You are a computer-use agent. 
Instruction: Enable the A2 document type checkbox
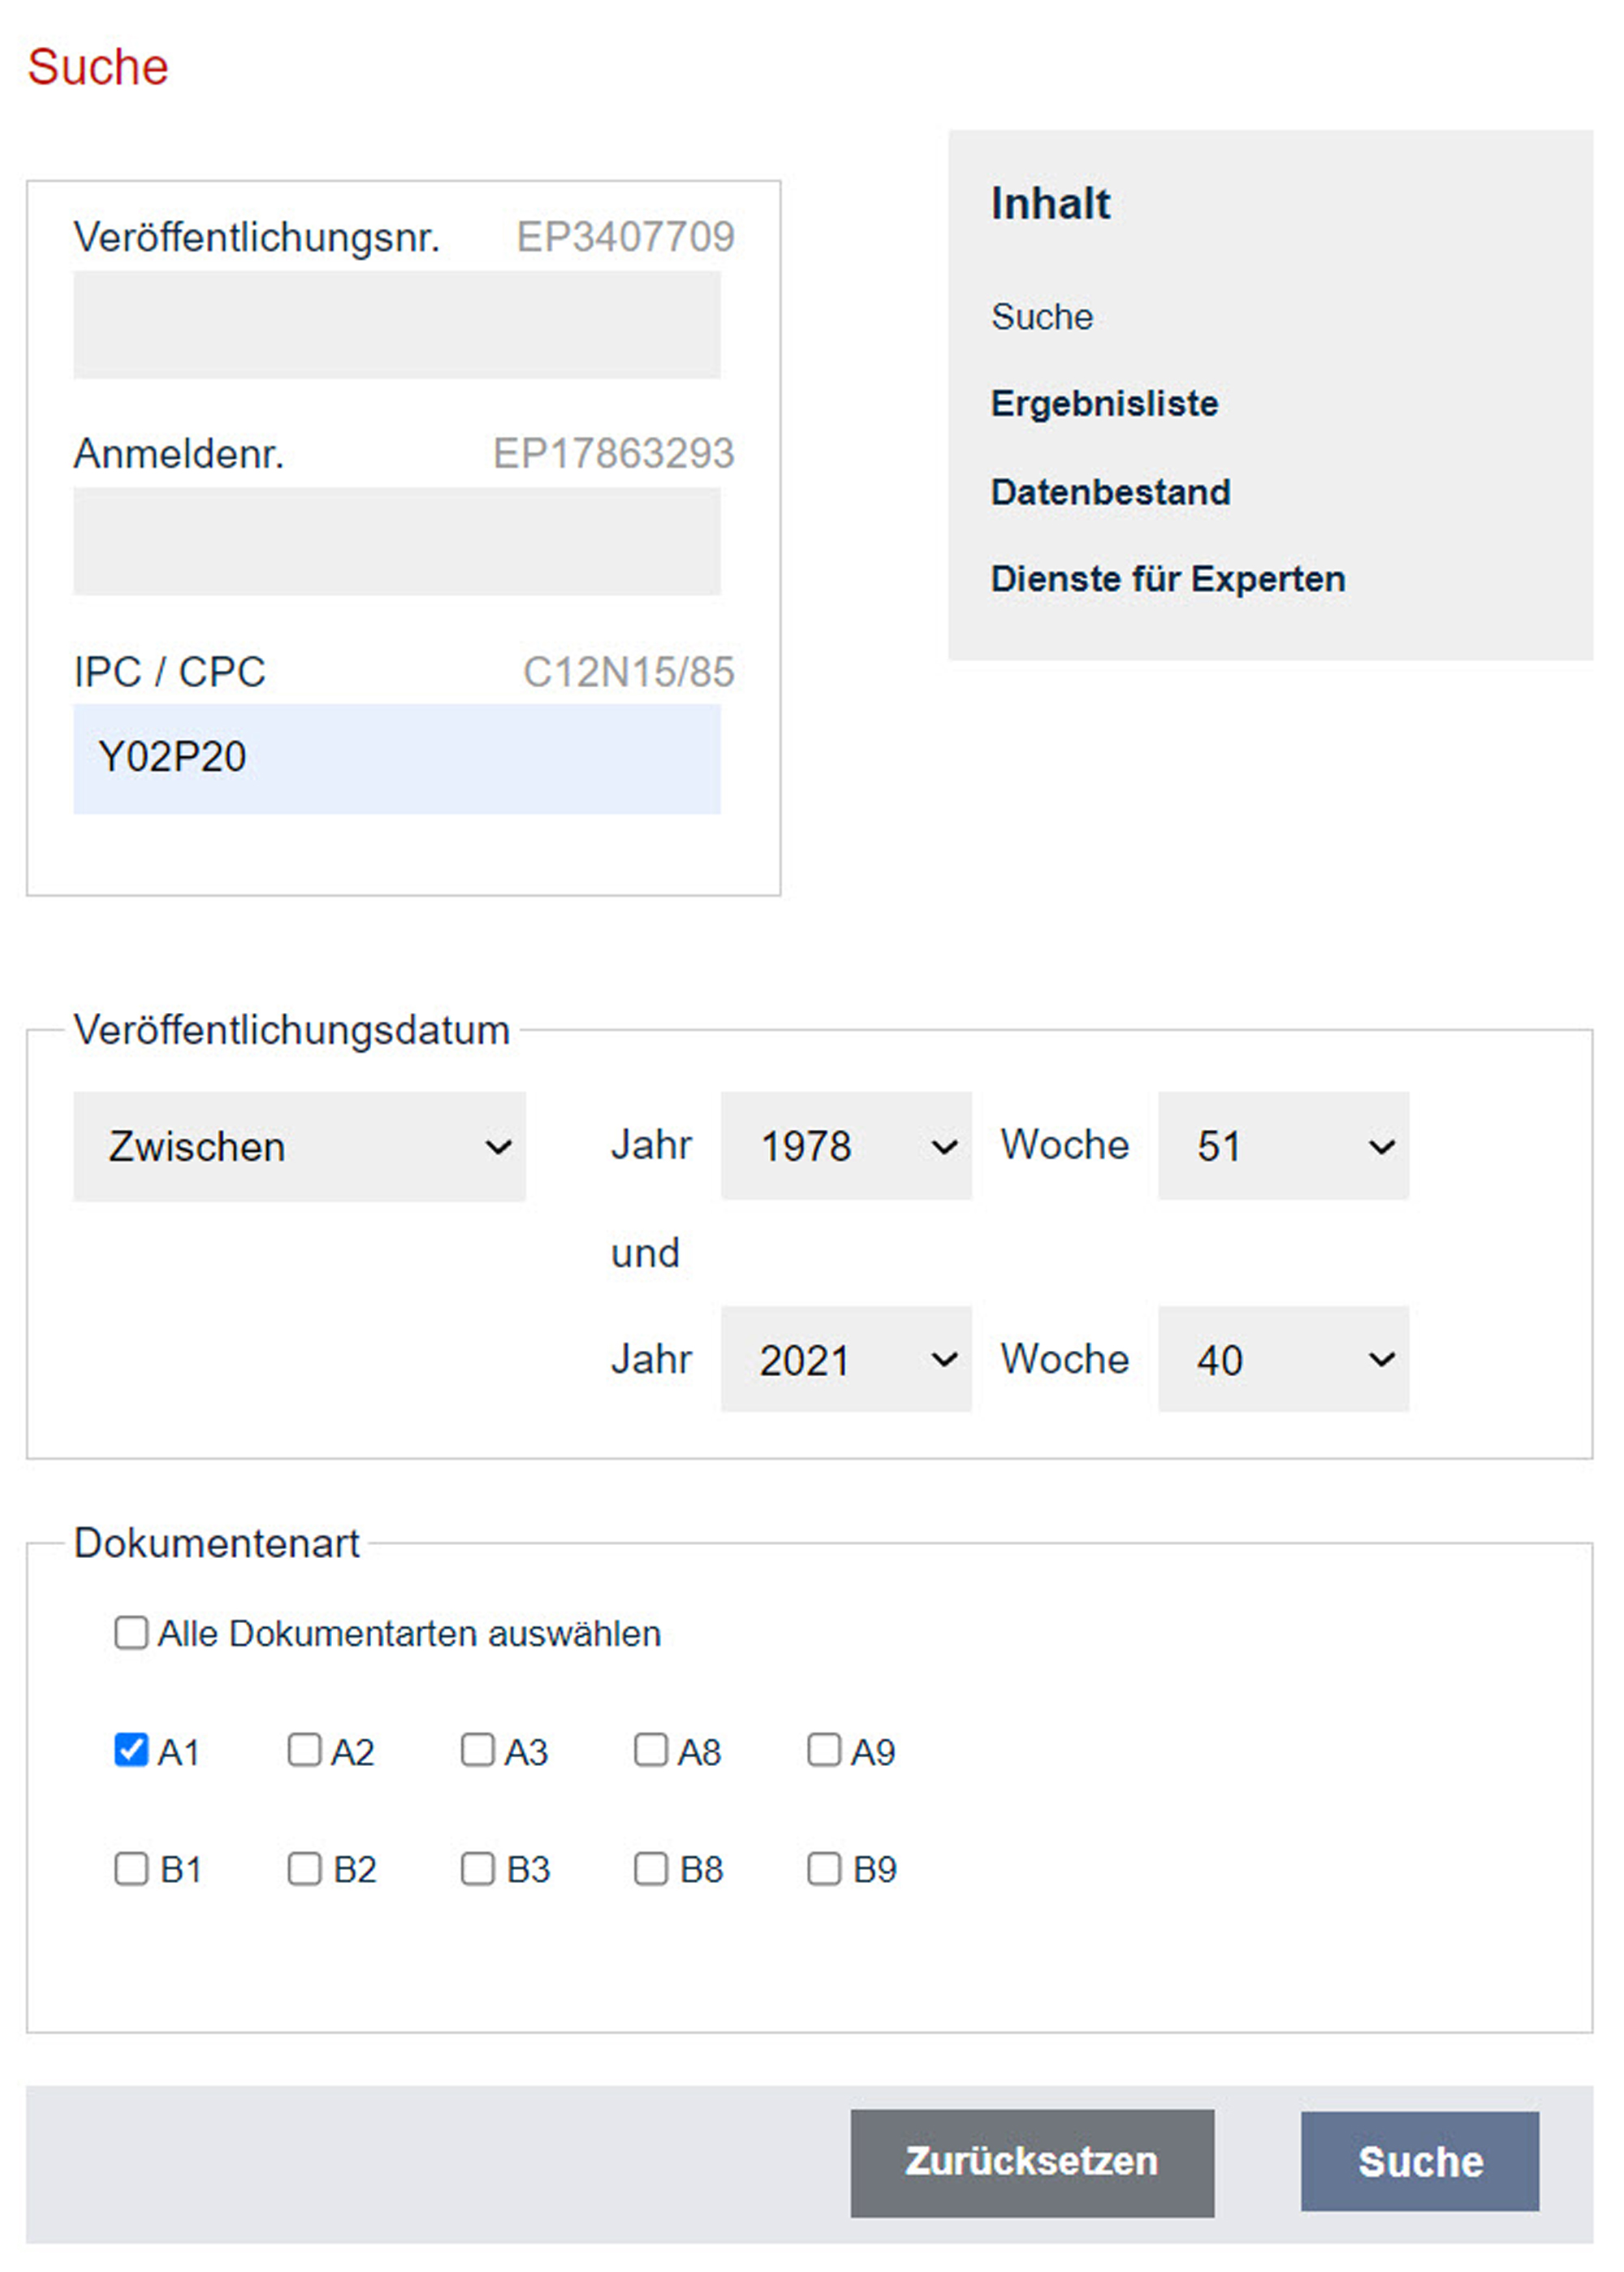point(304,1750)
